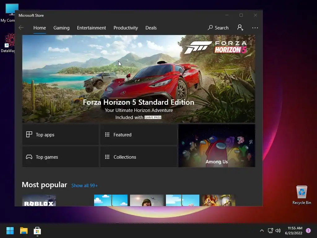Open the sign-in account icon
Viewport: 317px width, 238px height.
(240, 28)
